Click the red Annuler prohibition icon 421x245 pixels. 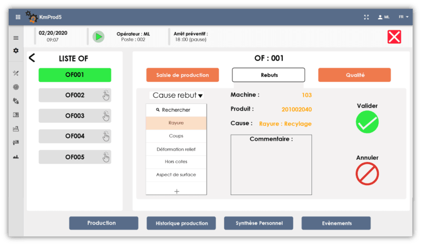pyautogui.click(x=367, y=174)
